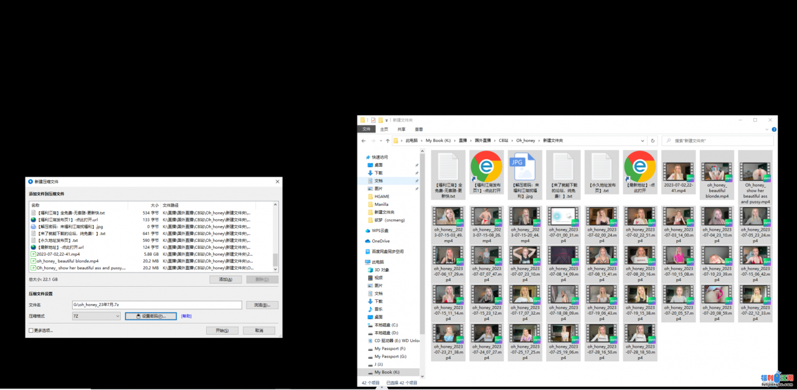Image resolution: width=797 pixels, height=390 pixels.
Task: Click the 文件名 archive path field
Action: point(156,305)
